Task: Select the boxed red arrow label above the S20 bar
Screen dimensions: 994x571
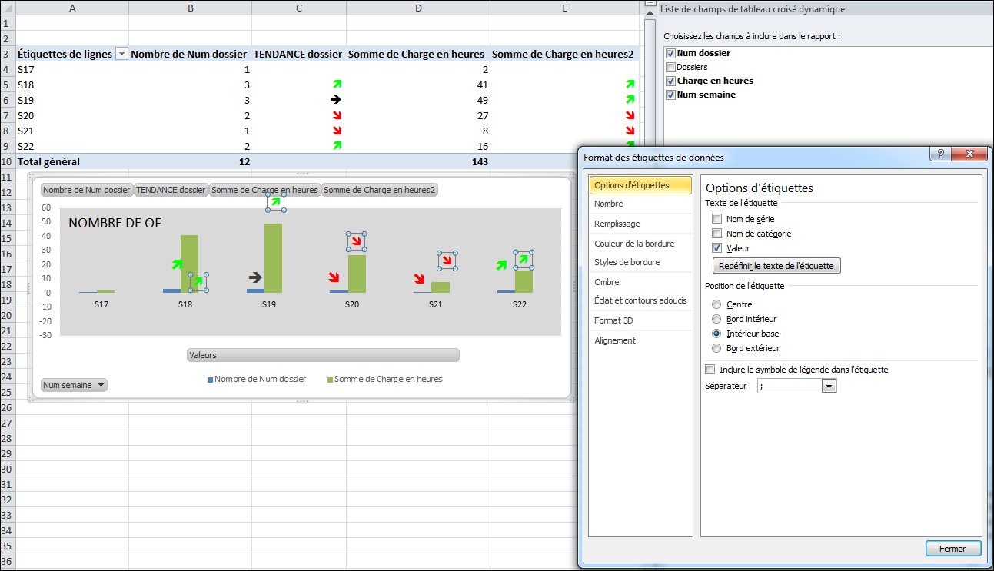Action: 356,242
